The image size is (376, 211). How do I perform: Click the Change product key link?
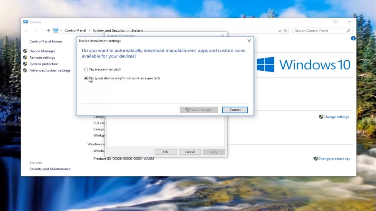[x=334, y=159]
